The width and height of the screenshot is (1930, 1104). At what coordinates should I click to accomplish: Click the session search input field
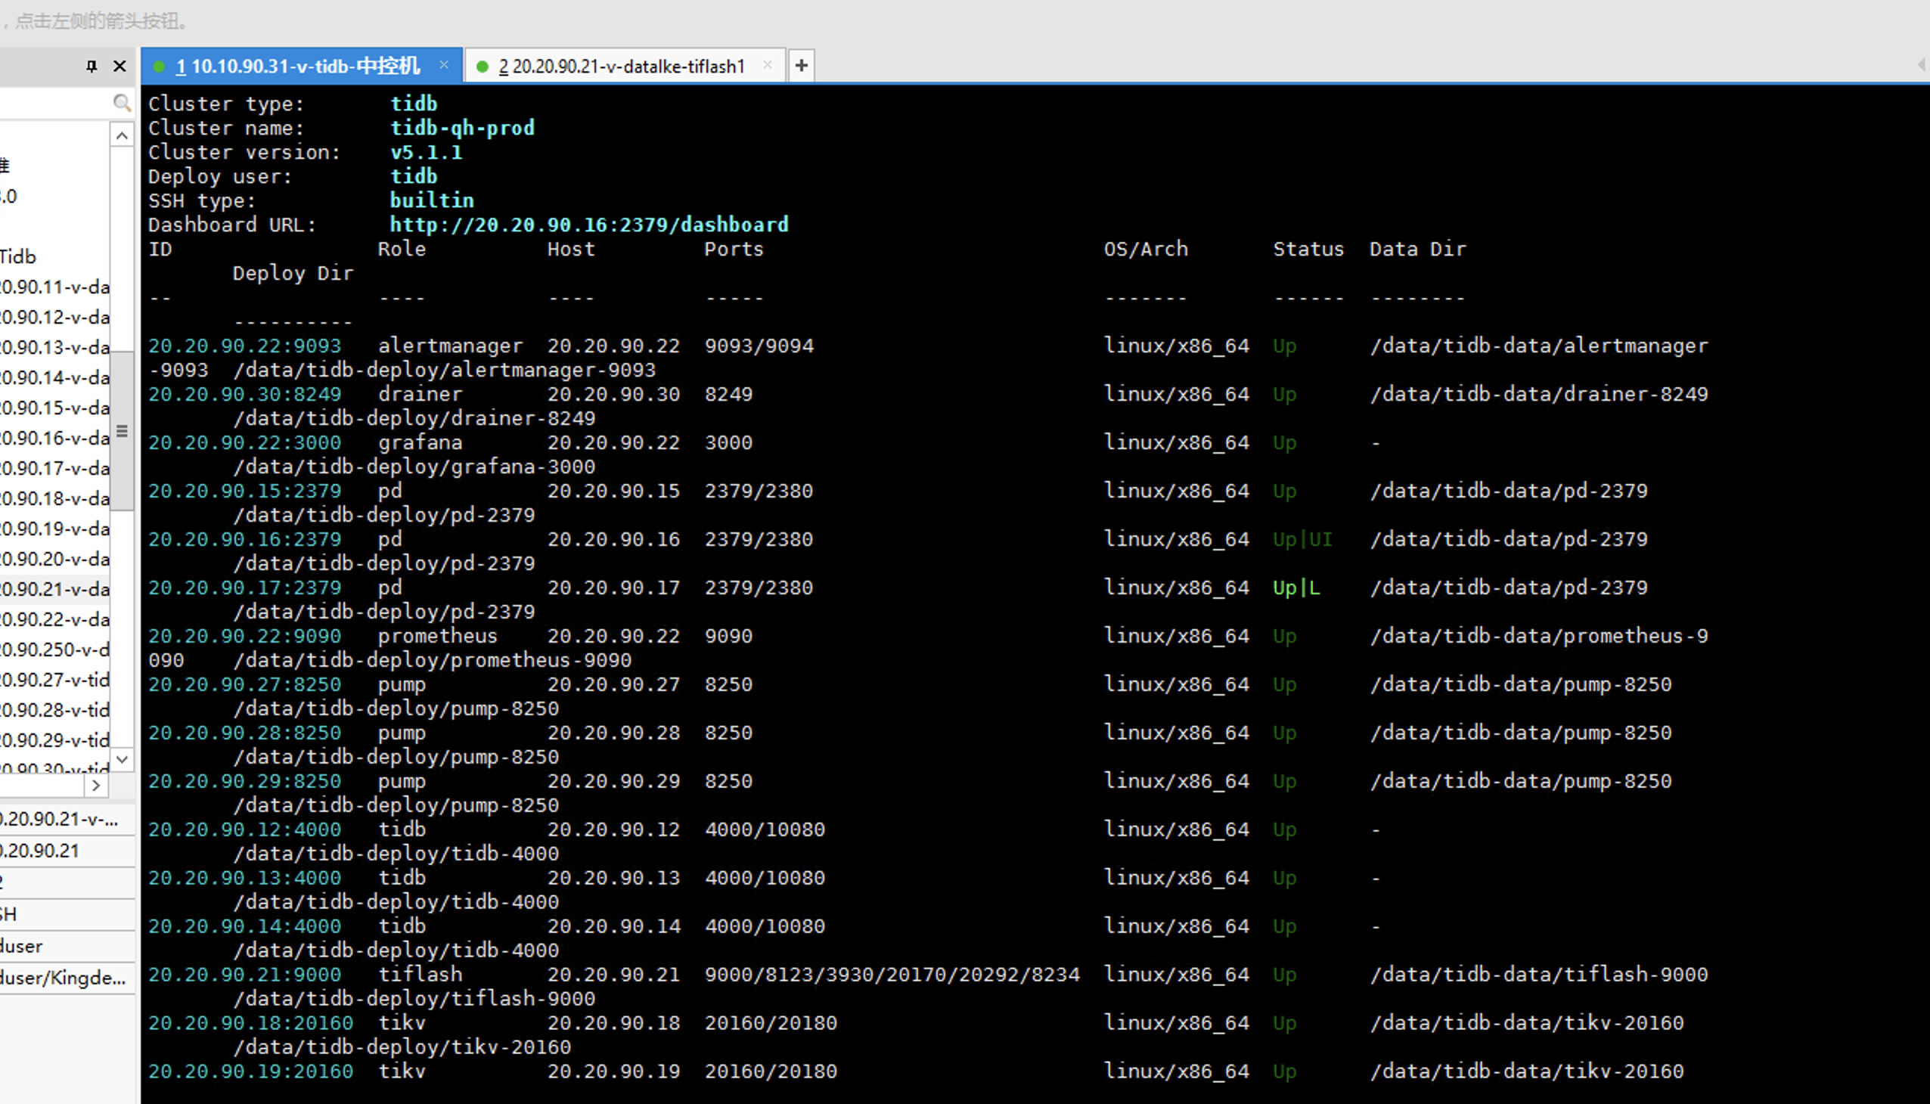tap(53, 102)
